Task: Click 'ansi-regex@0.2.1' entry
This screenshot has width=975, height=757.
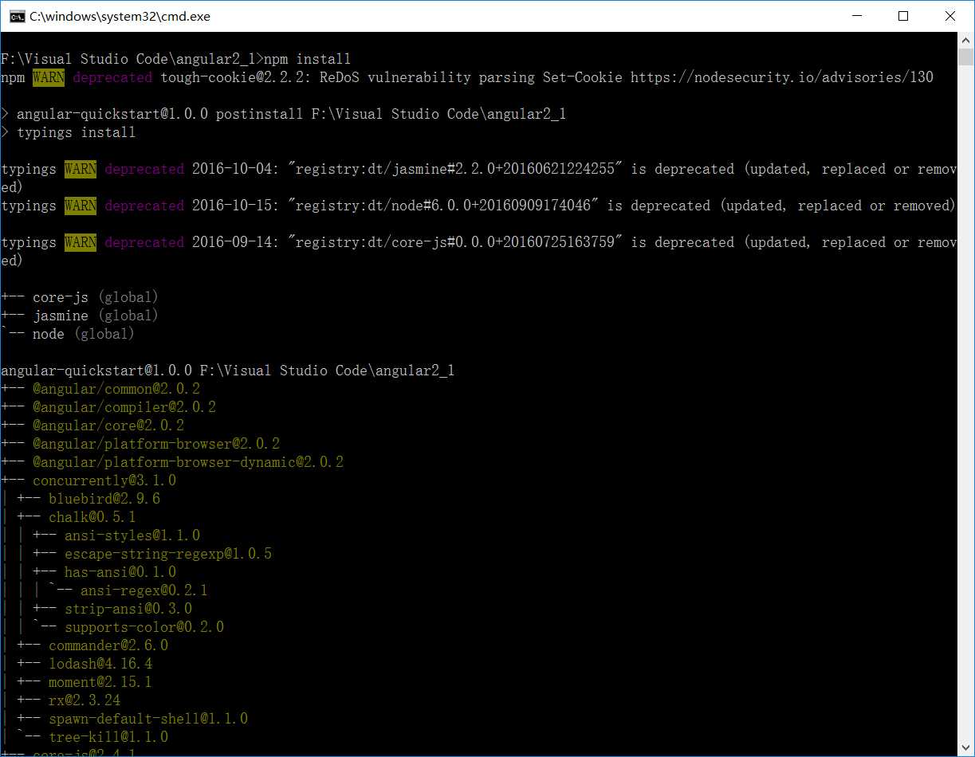Action: pyautogui.click(x=144, y=590)
